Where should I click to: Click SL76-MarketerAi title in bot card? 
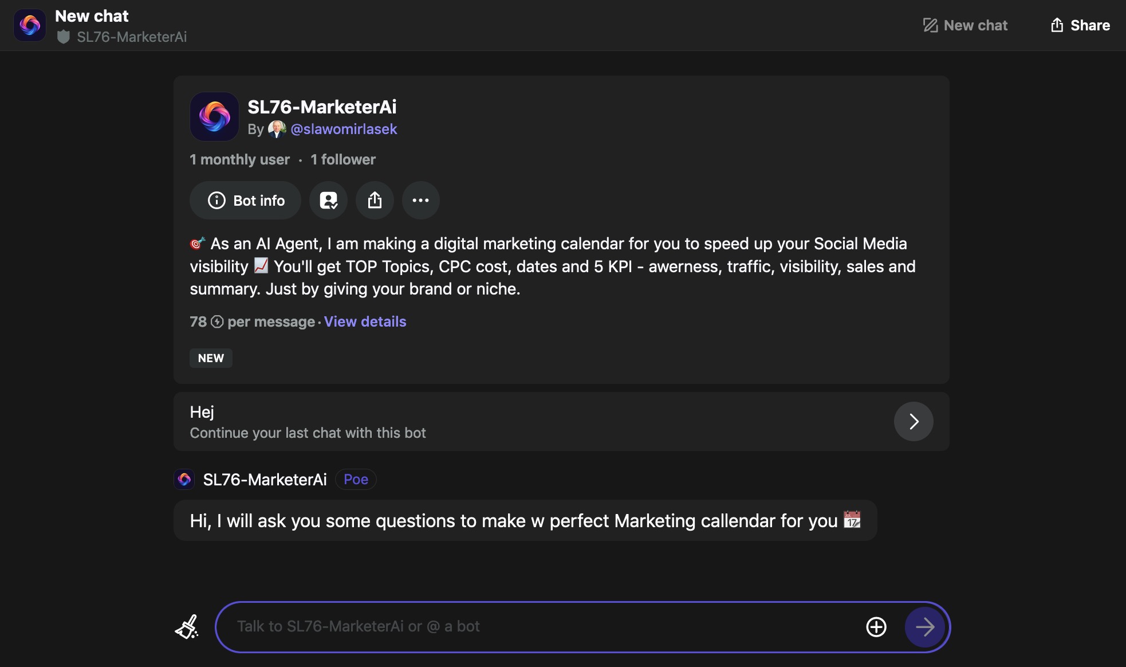pos(322,107)
